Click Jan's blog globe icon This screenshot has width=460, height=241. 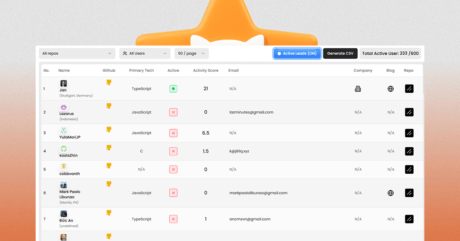point(390,88)
